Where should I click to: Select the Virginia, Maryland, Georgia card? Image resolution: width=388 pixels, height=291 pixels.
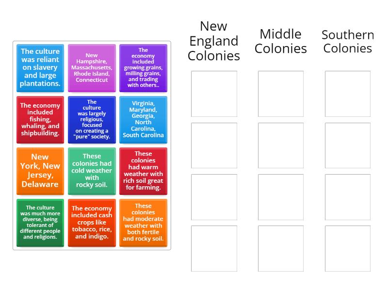[144, 119]
